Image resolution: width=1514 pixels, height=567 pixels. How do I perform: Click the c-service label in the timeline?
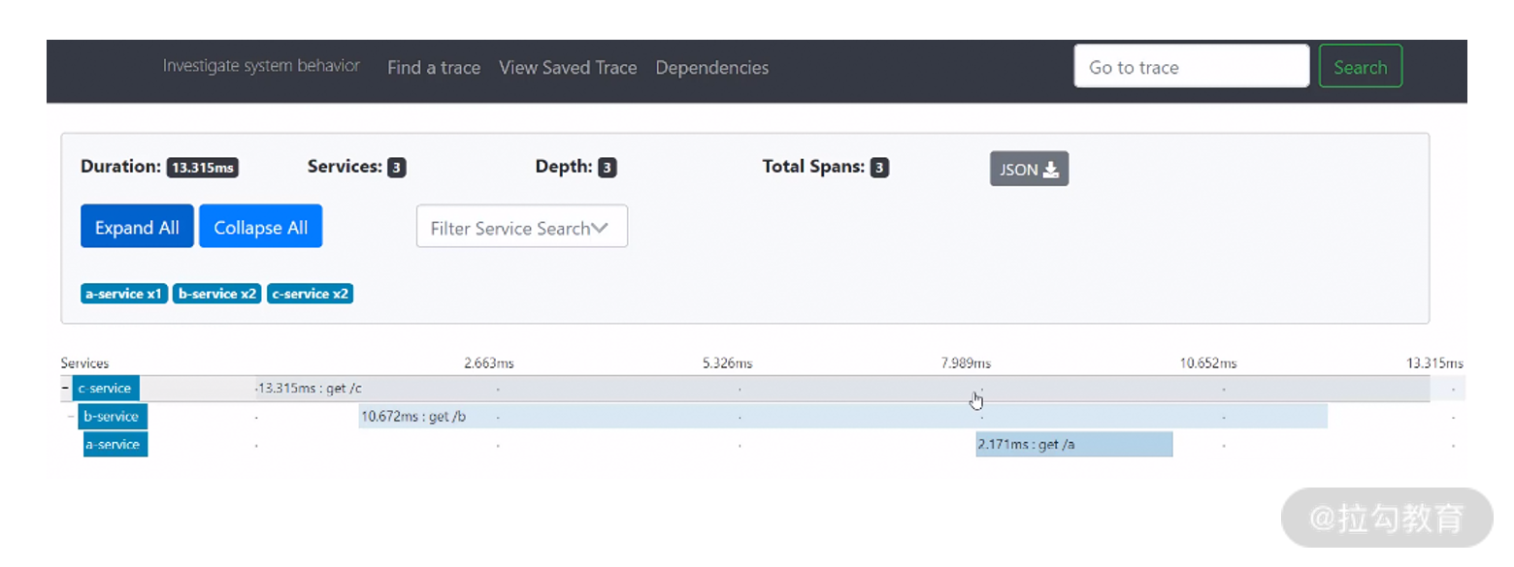106,389
